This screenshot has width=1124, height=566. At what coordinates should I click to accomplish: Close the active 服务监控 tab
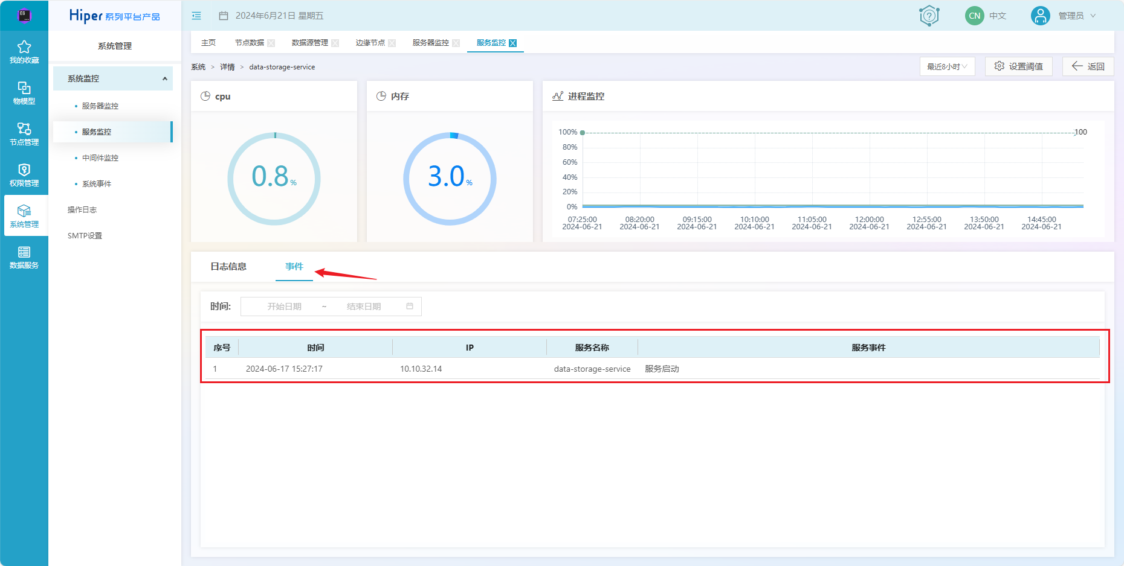tap(513, 43)
